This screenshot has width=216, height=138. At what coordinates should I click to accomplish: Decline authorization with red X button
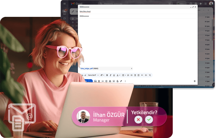tap(138, 119)
